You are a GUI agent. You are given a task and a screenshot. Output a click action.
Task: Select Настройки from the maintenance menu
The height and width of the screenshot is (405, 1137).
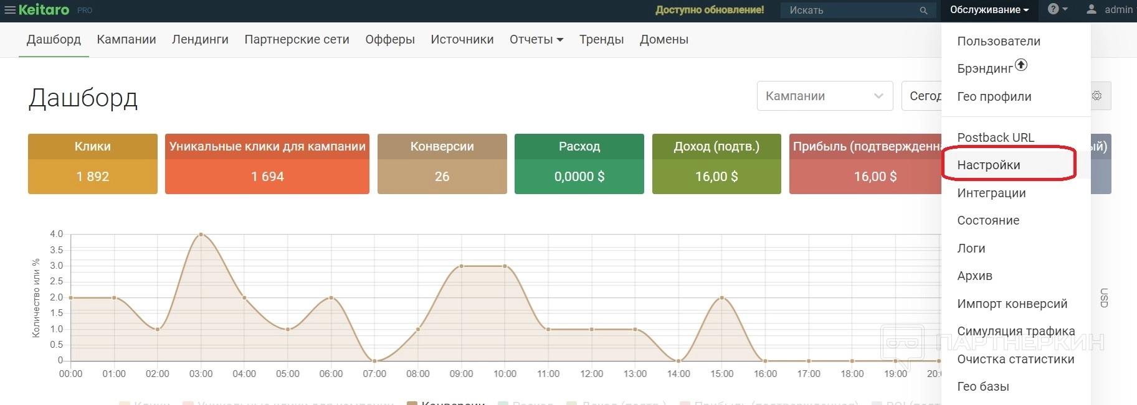989,165
